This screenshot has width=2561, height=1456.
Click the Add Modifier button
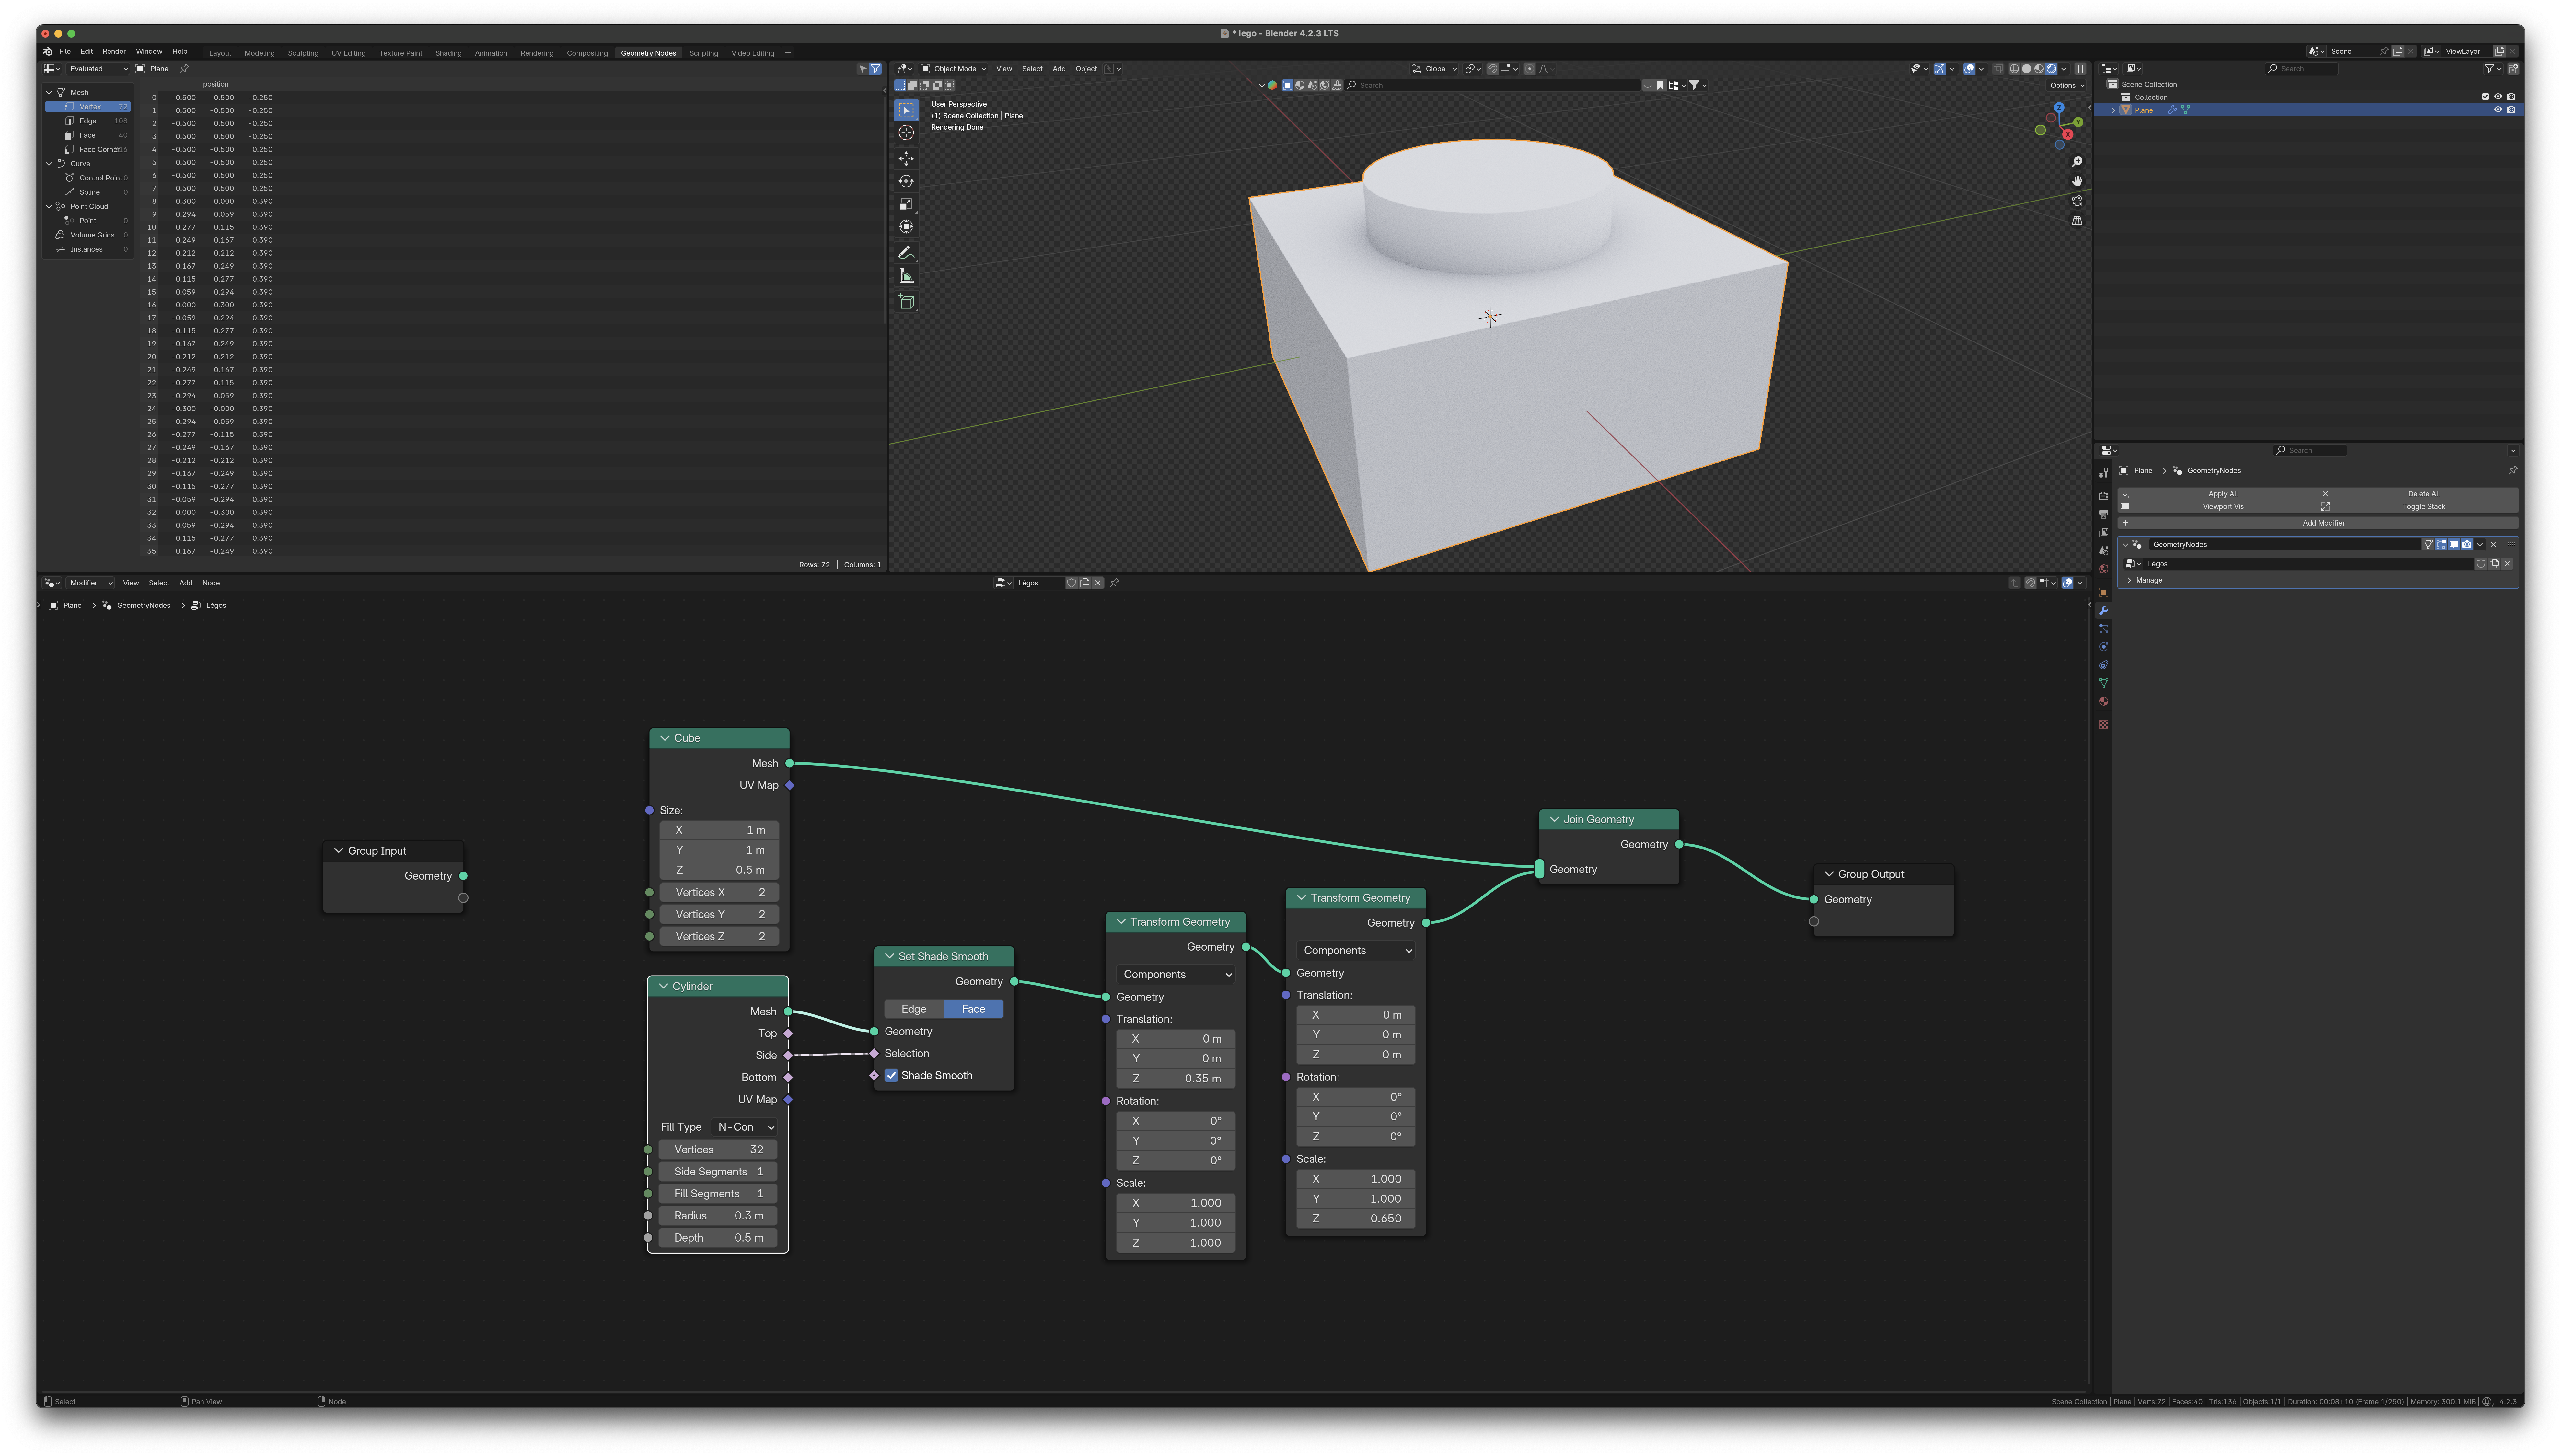tap(2318, 523)
